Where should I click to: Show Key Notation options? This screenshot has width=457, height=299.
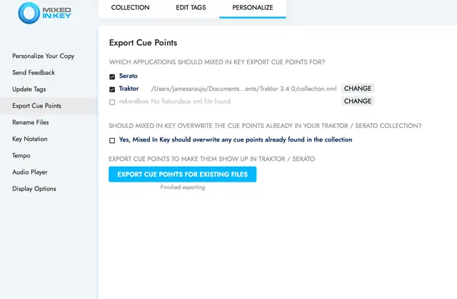coord(30,139)
